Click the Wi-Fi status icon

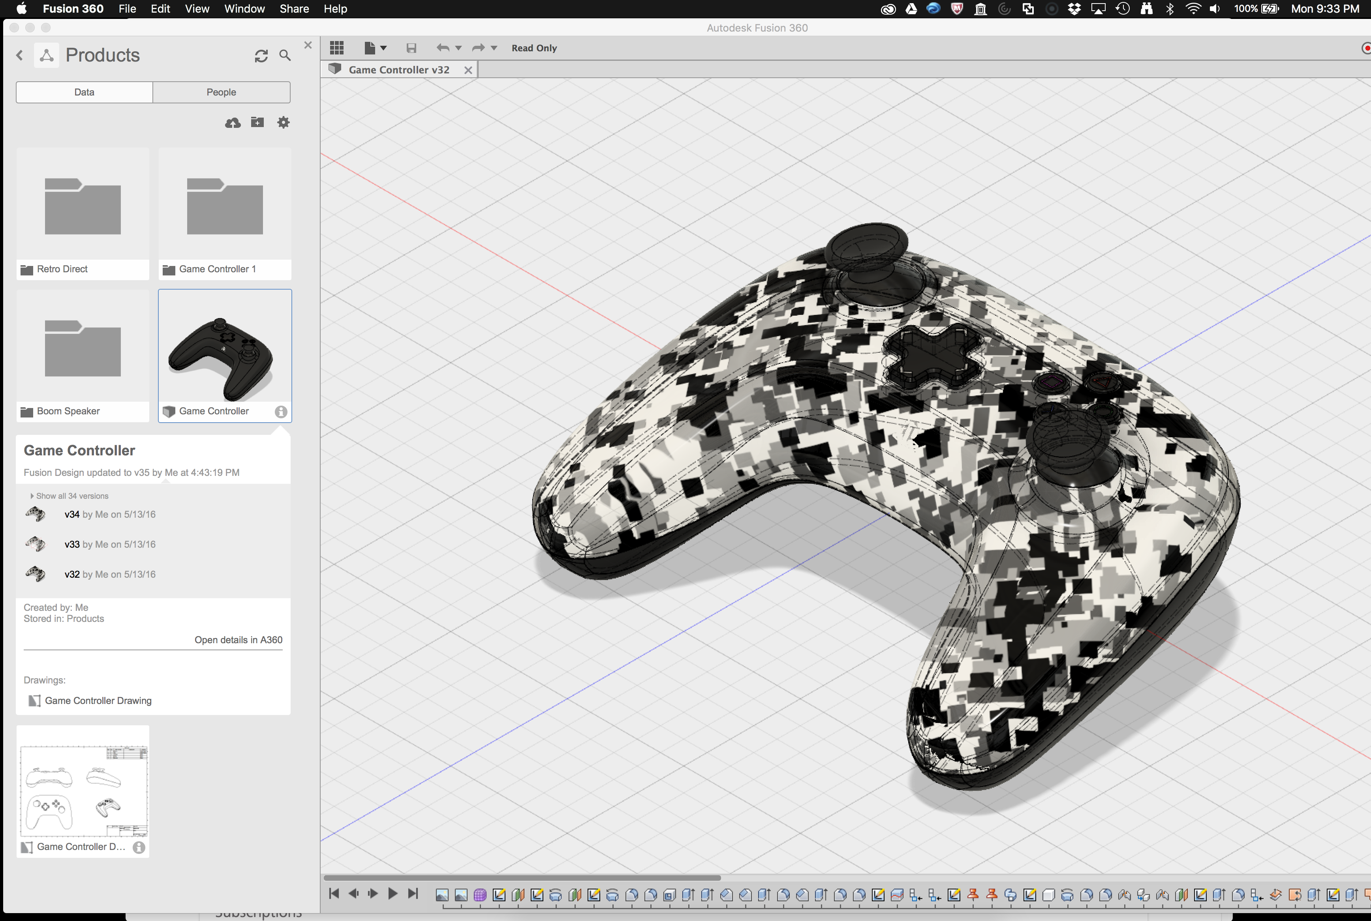(1194, 9)
